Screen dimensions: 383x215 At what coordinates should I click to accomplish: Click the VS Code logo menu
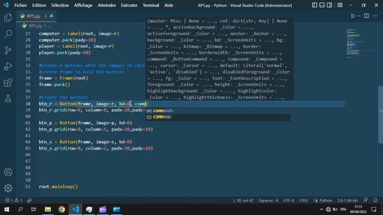coord(6,5)
